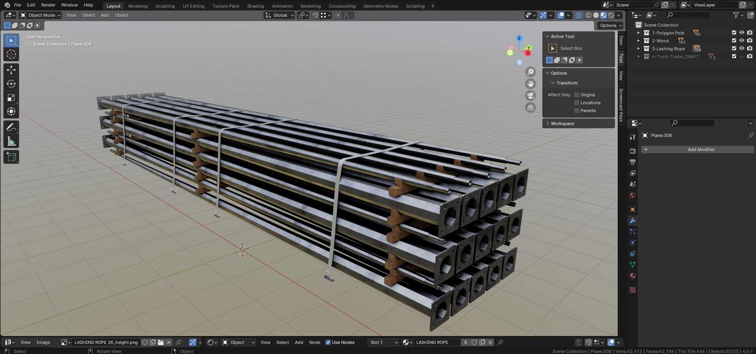Screen dimensions: 756x354
Task: Open the viewport Add menu
Action: [105, 15]
